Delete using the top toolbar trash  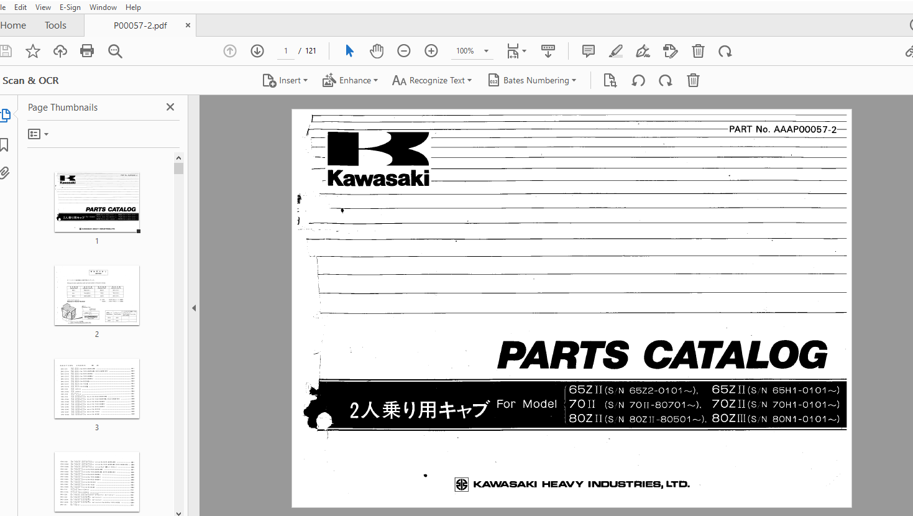(698, 51)
